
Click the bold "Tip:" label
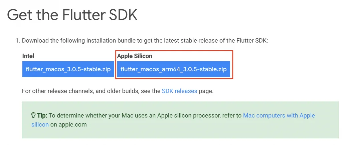tap(42, 116)
